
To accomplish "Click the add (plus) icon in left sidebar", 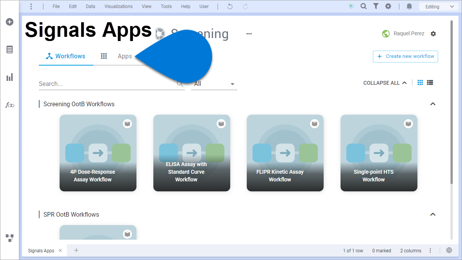I will point(10,22).
